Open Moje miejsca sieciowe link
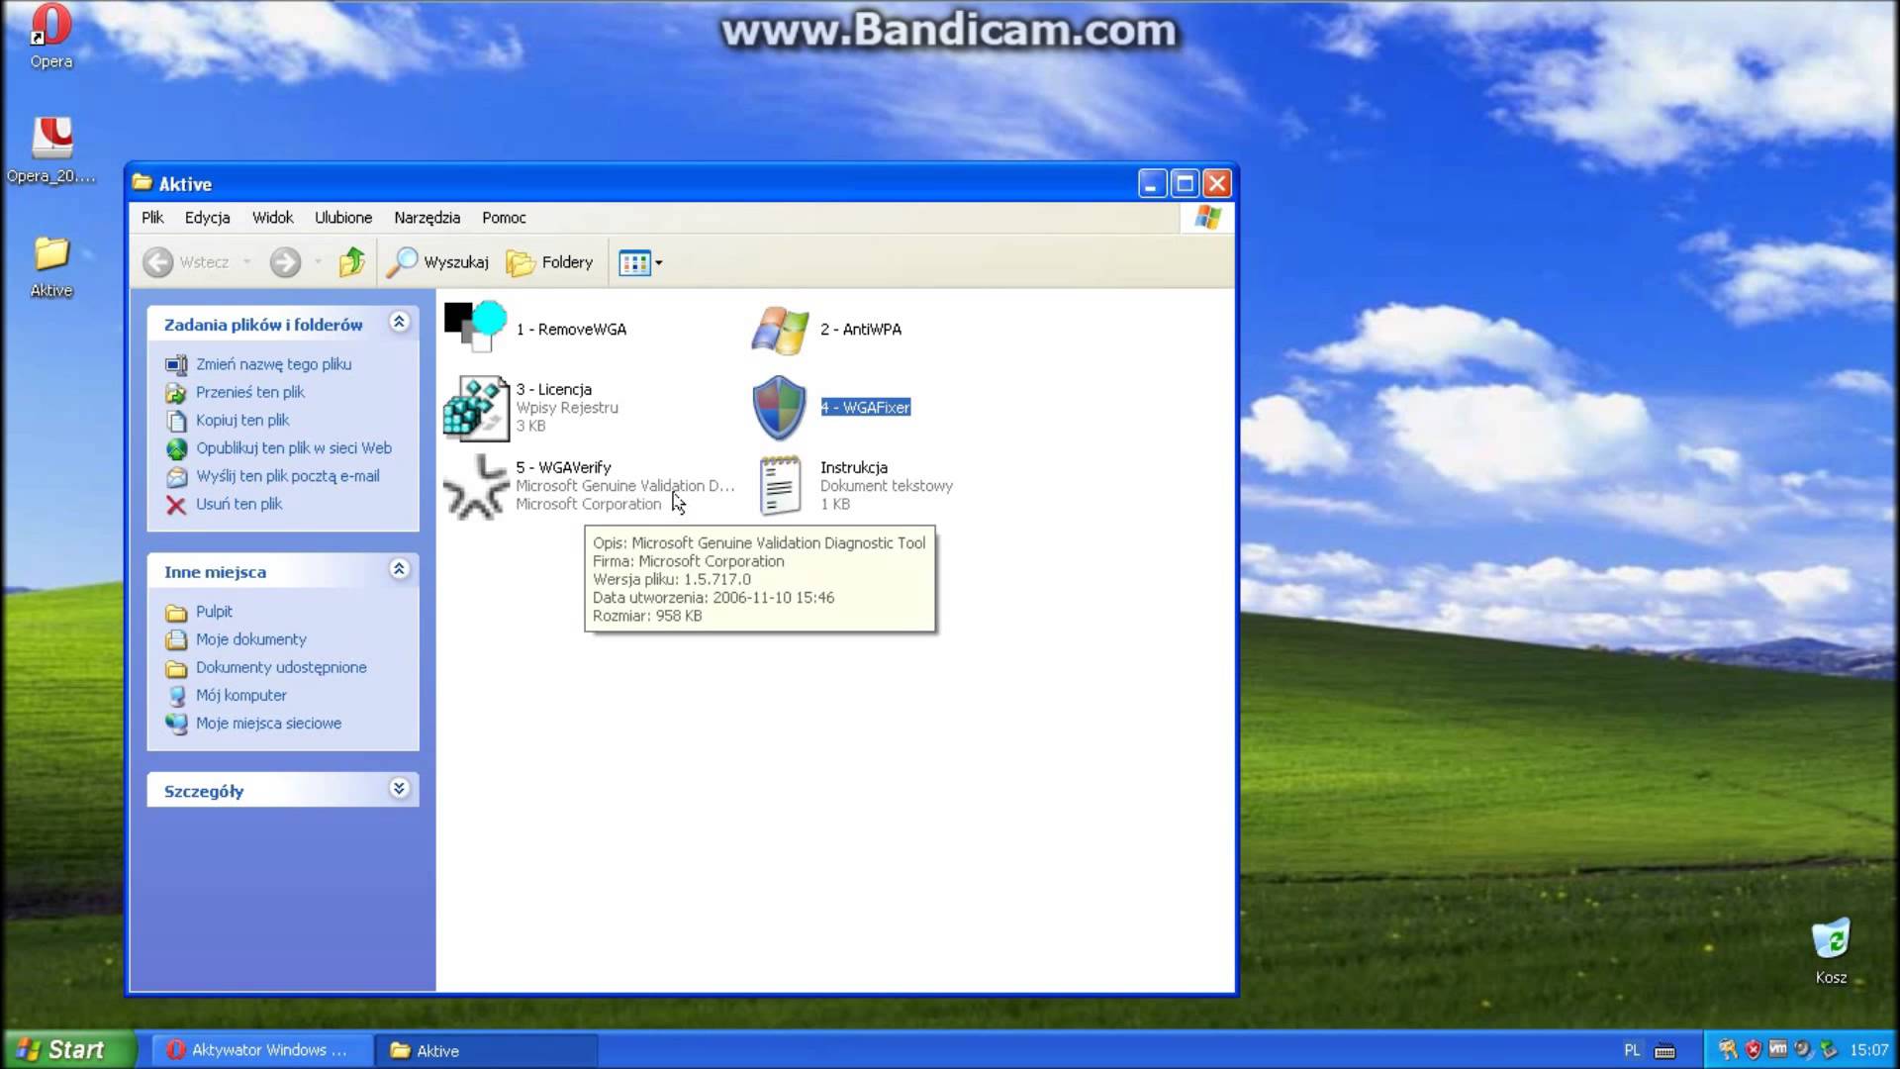The width and height of the screenshot is (1900, 1069). [x=268, y=724]
